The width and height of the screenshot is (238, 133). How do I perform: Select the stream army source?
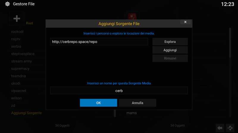21,61
